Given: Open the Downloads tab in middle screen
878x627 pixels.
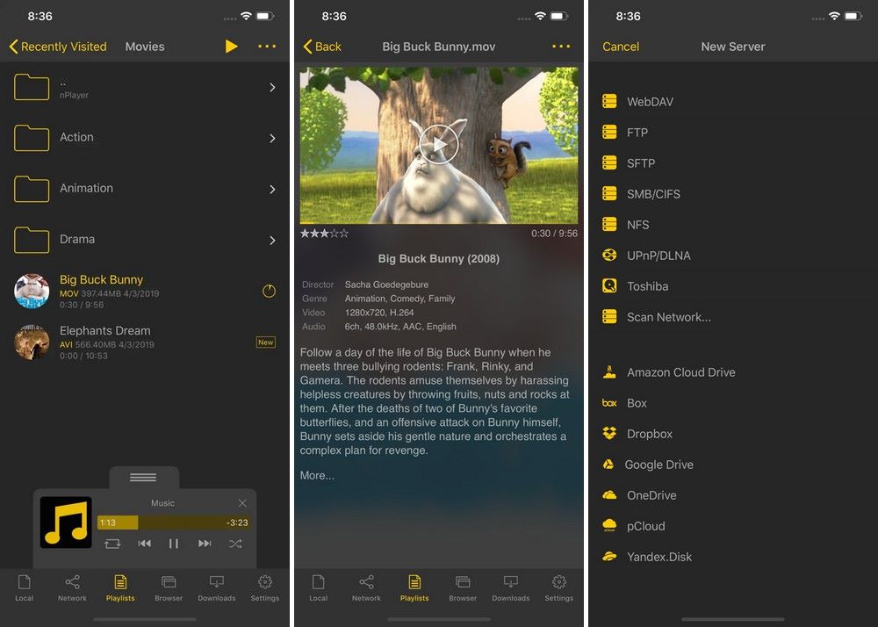Looking at the screenshot, I should point(510,587).
